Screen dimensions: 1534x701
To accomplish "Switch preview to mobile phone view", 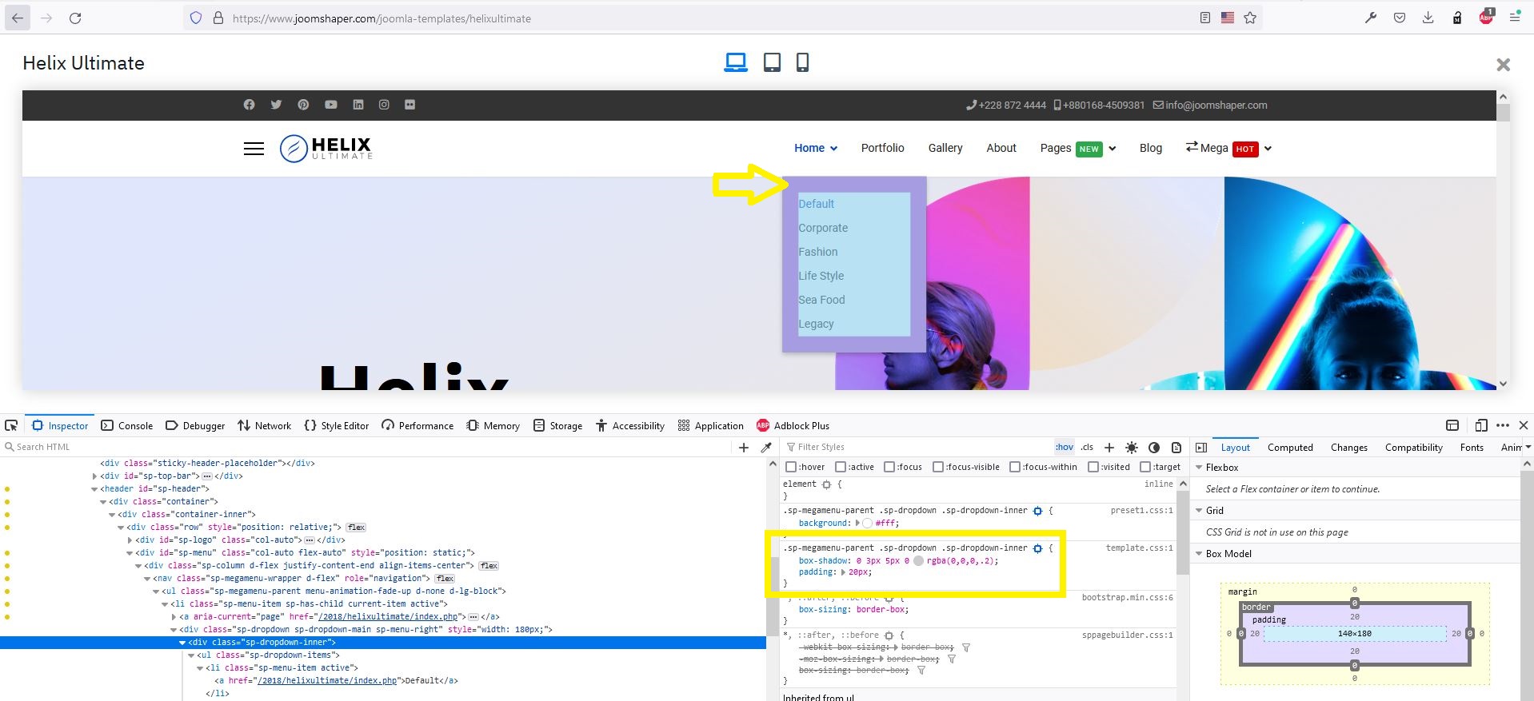I will (802, 62).
